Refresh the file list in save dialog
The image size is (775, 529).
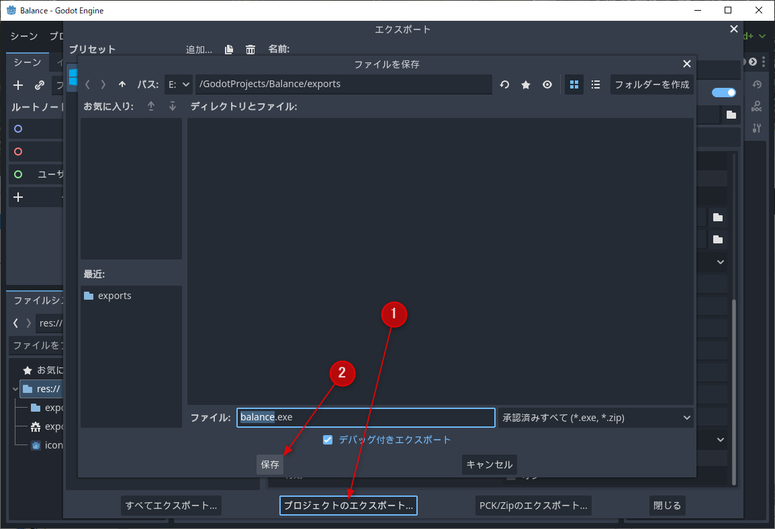[504, 84]
